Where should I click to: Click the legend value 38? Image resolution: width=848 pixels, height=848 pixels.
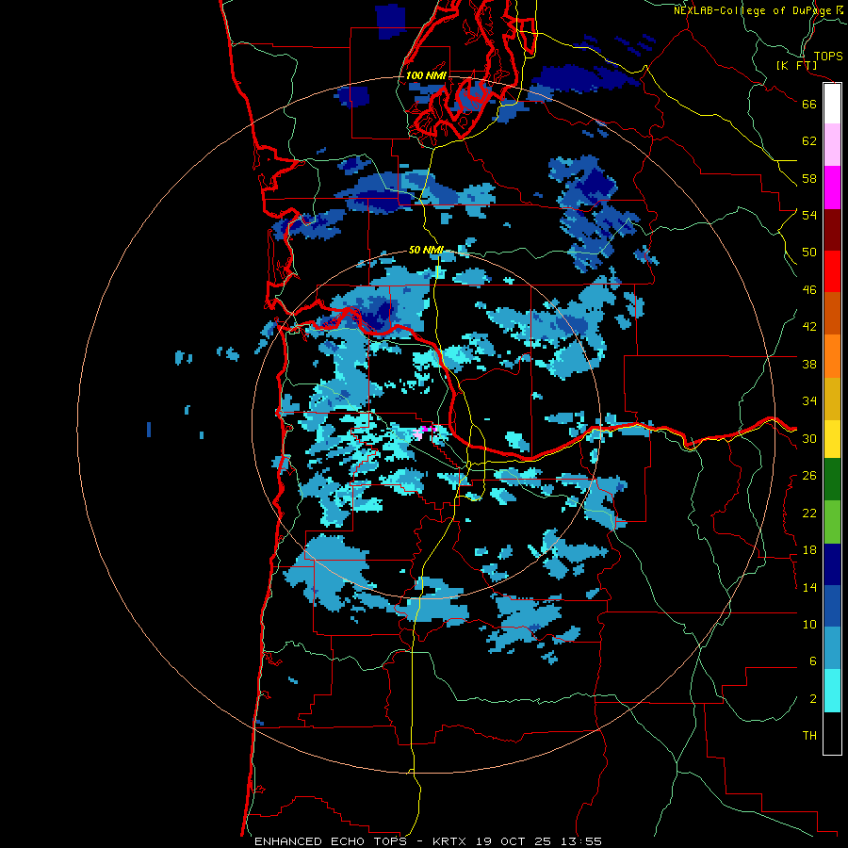tap(809, 364)
